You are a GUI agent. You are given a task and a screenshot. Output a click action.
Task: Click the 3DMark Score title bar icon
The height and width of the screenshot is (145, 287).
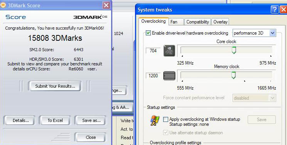click(x=3, y=5)
